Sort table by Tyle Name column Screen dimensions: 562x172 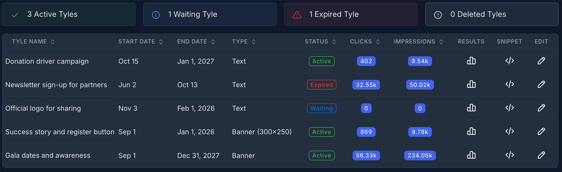click(53, 42)
